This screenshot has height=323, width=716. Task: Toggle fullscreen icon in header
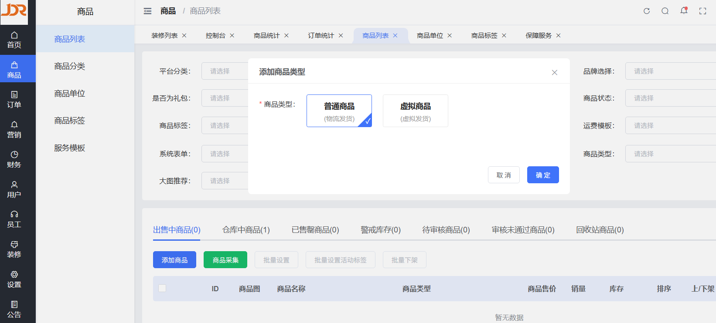click(702, 11)
